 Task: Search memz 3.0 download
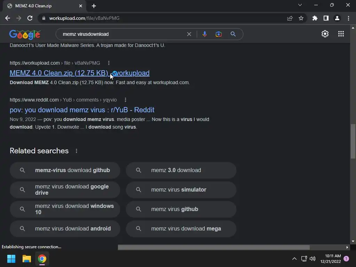[181, 170]
